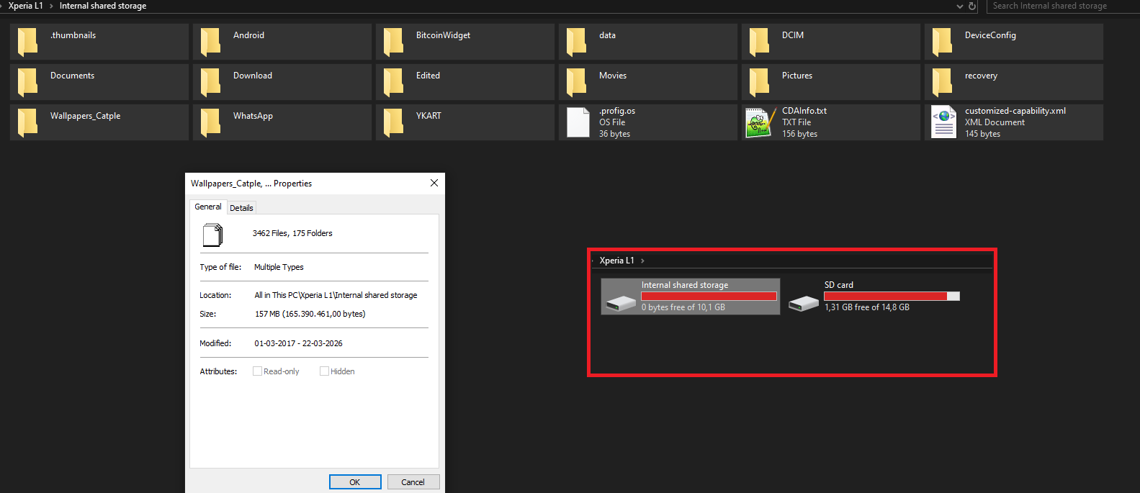Click the 'XML Document' type text

pos(995,122)
